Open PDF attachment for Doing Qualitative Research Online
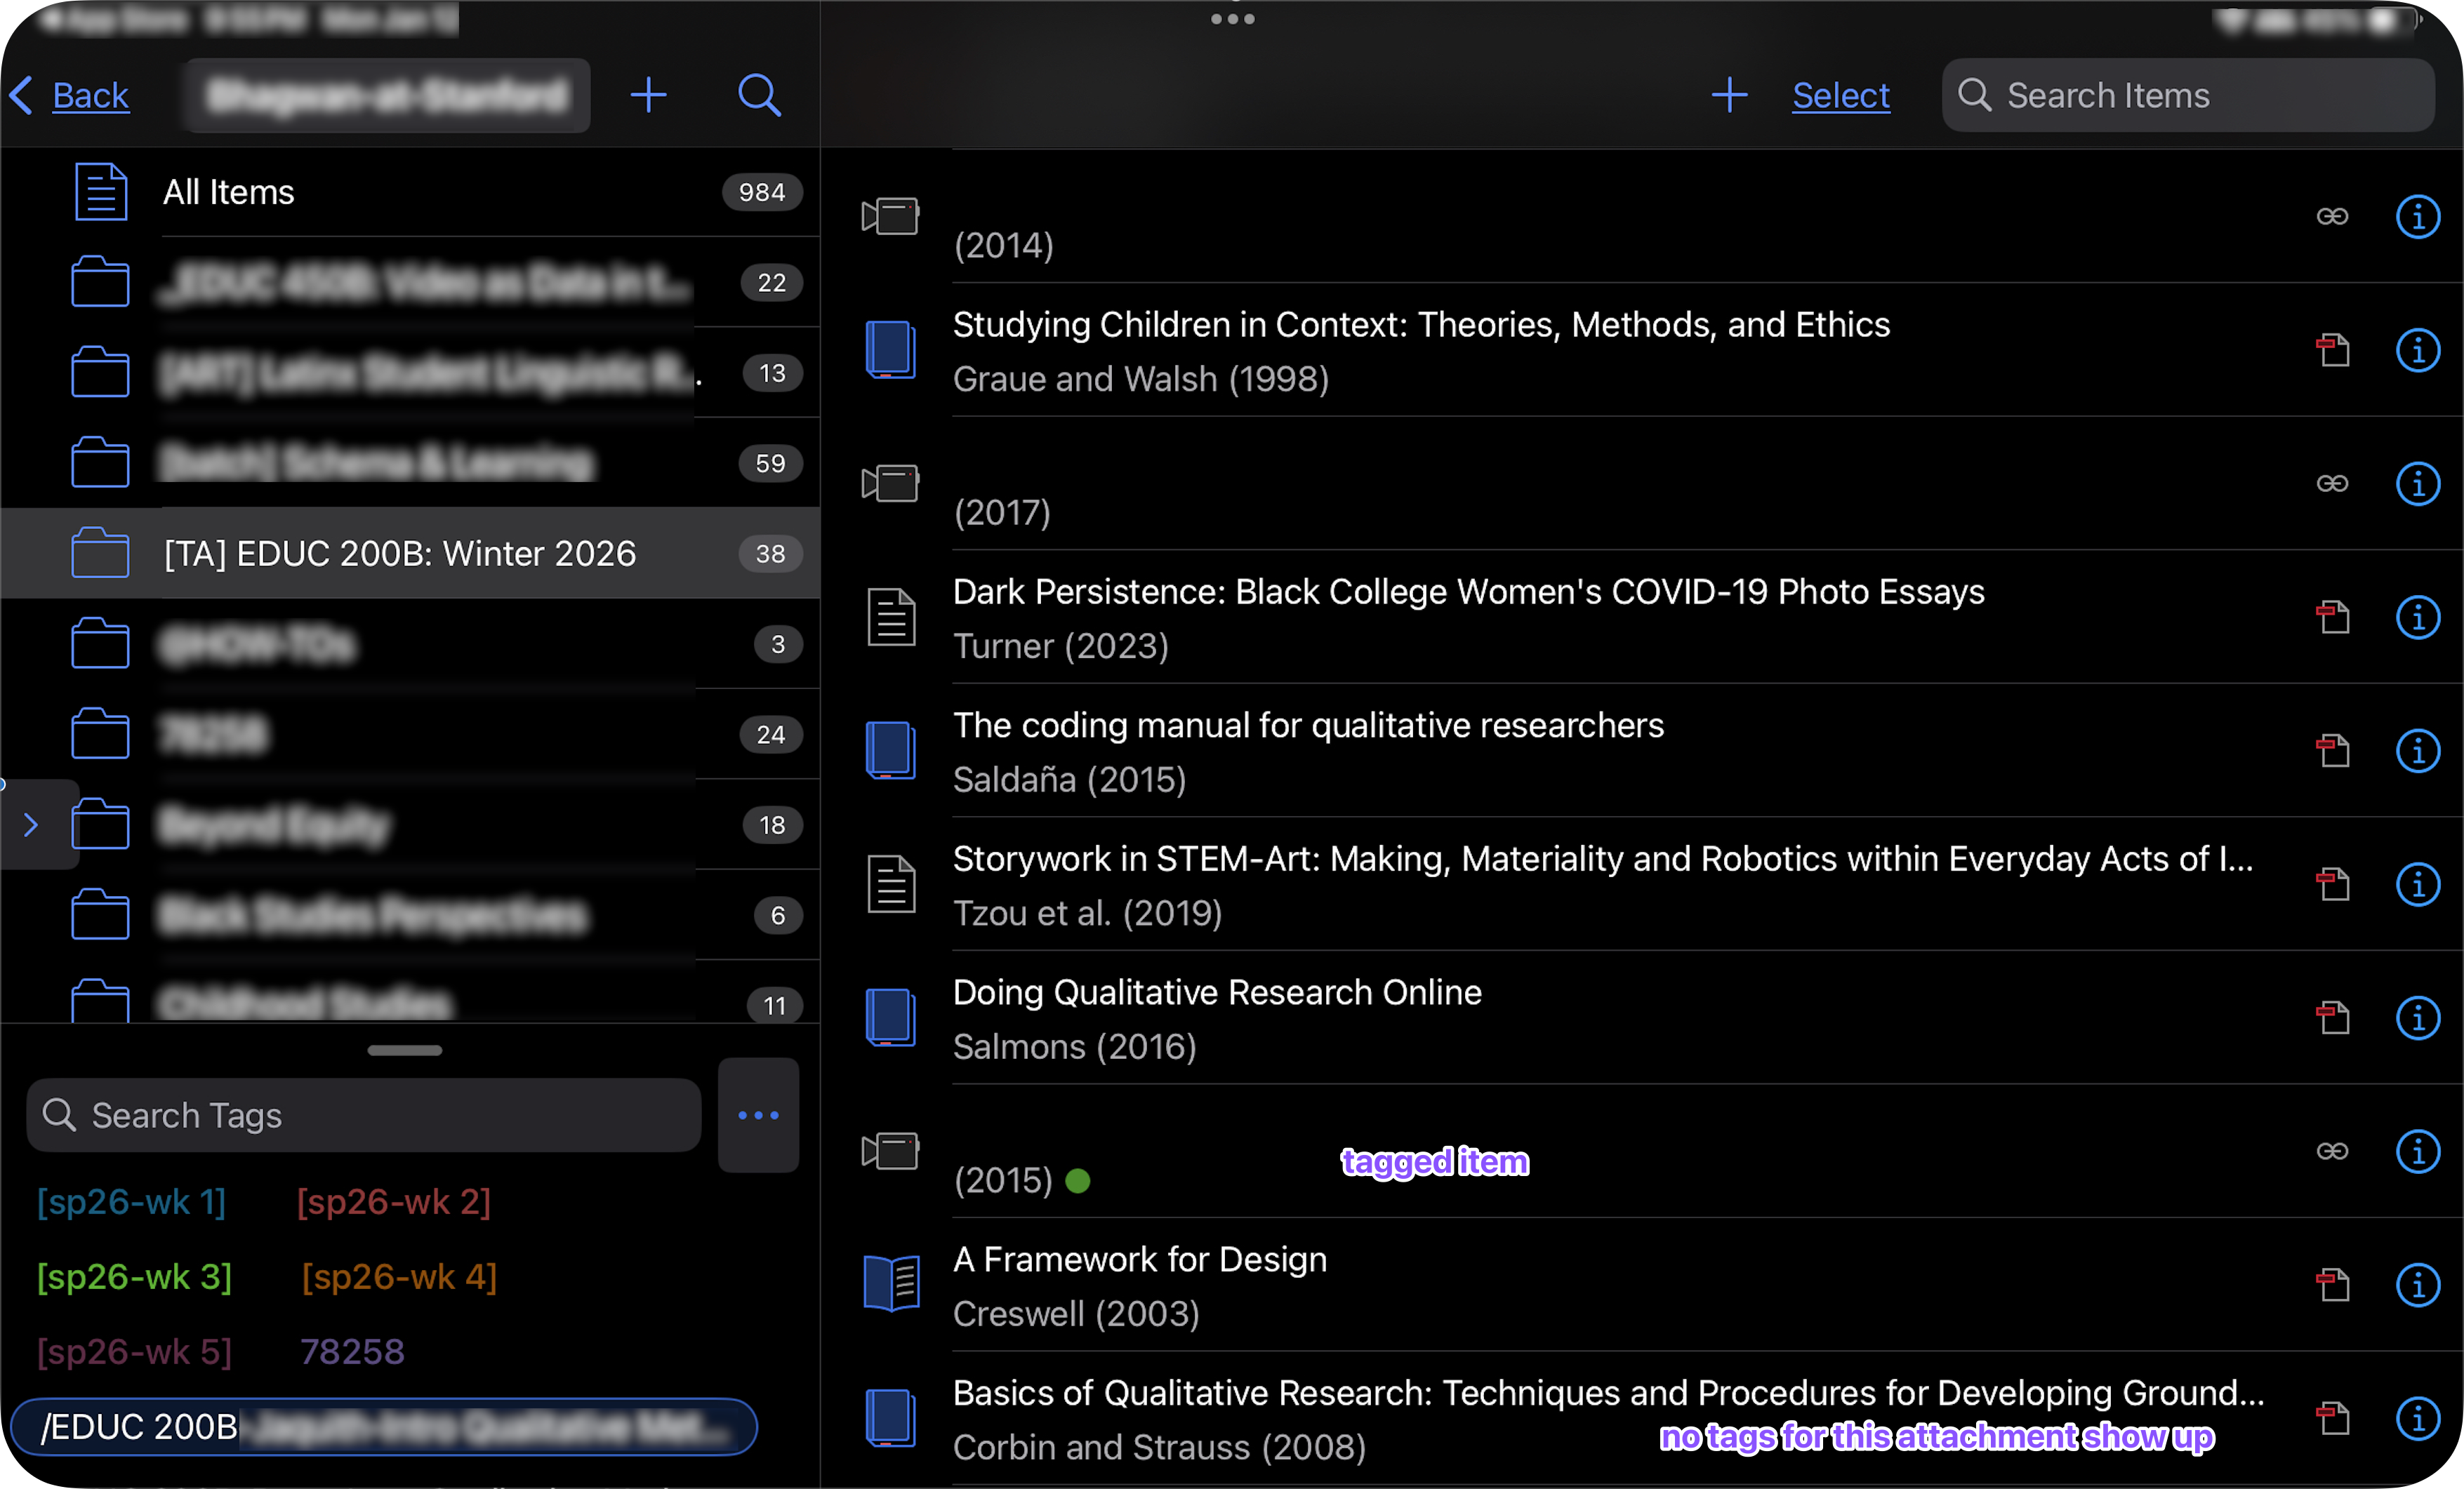This screenshot has width=2464, height=1489. point(2332,1017)
